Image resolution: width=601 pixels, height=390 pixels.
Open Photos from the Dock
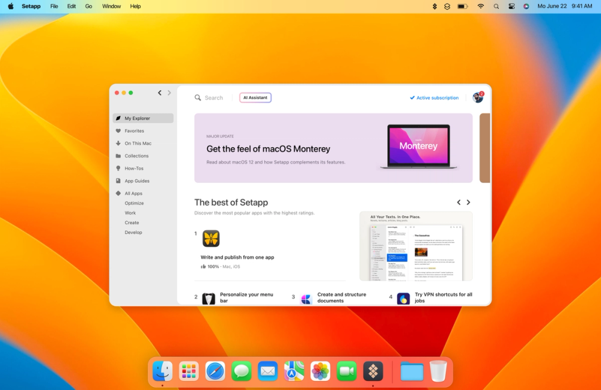click(x=320, y=371)
